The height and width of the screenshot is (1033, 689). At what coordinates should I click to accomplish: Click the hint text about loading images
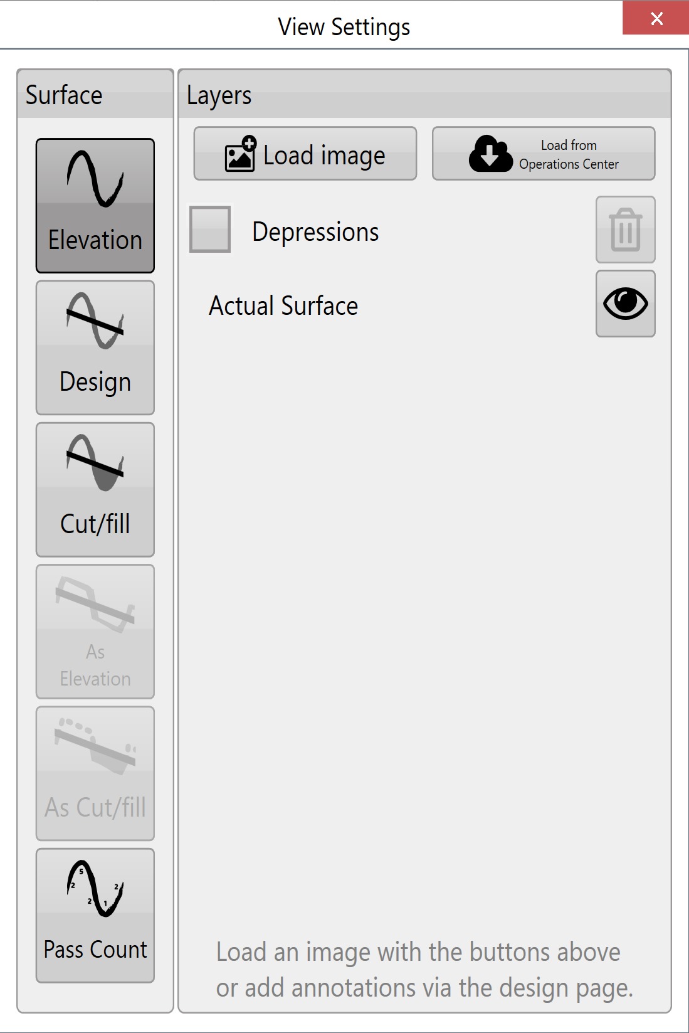[424, 969]
